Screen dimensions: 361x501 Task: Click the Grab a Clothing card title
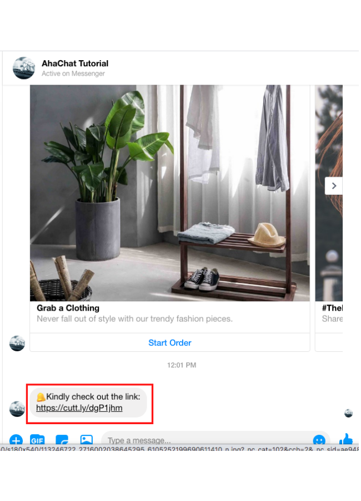[68, 308]
